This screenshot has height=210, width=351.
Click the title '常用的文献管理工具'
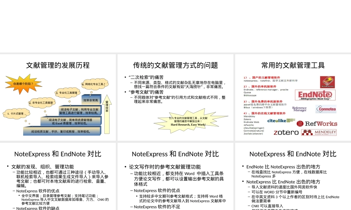[x=293, y=65]
